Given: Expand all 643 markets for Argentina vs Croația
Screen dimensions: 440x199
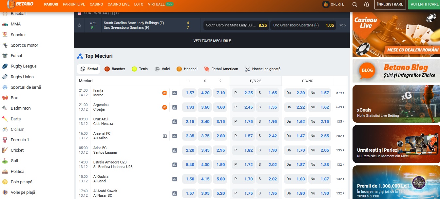Looking at the screenshot, I should [340, 107].
